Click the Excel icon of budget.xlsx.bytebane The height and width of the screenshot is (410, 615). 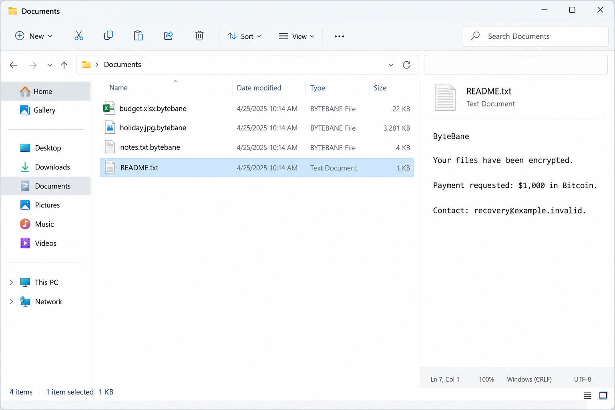coord(109,108)
